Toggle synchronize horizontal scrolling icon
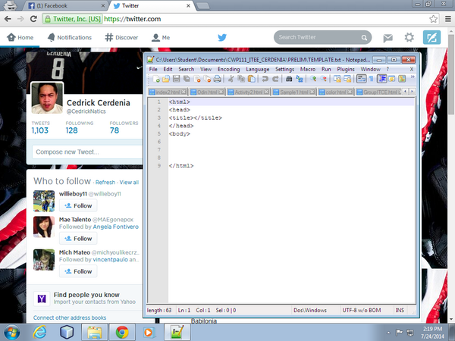Image resolution: width=455 pixels, height=341 pixels. 347,79
